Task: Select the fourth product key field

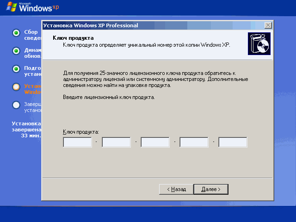Action: point(194,142)
